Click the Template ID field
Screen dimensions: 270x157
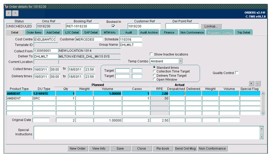pos(46,45)
